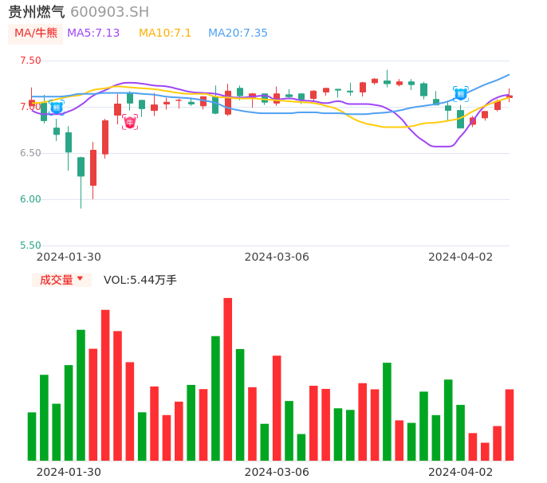Click the 2024-04-02 date under volume chart
Screen dimensions: 547x483
[461, 472]
